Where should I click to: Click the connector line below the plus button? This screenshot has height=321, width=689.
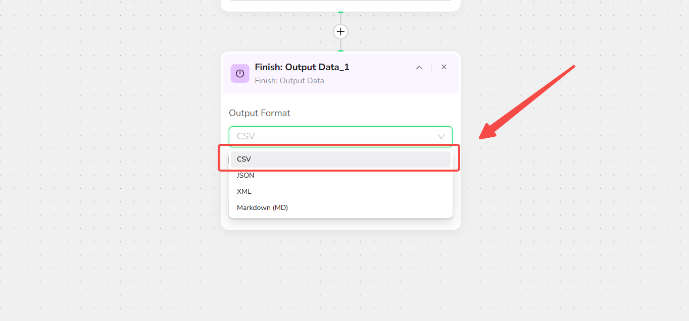pos(340,44)
